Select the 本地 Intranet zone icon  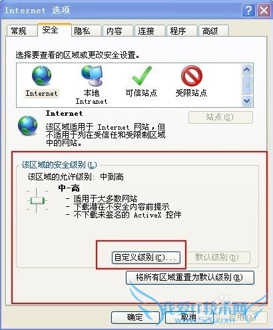(92, 76)
